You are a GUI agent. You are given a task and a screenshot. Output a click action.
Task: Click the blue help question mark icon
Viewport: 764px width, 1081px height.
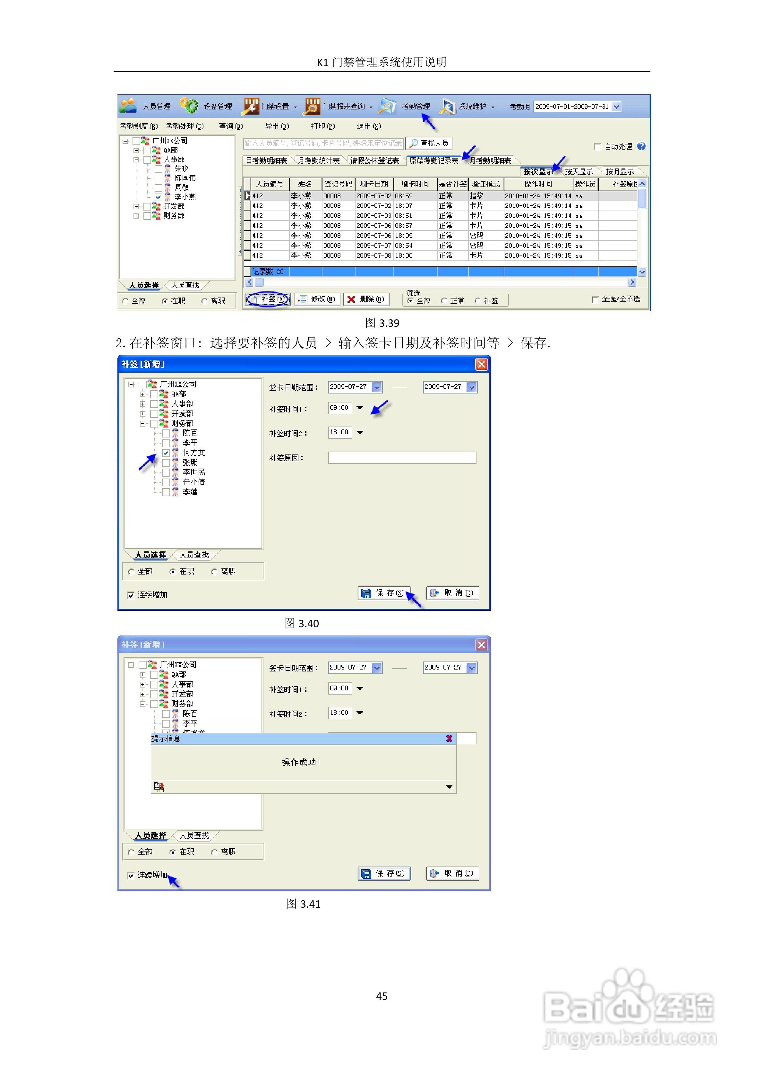641,146
